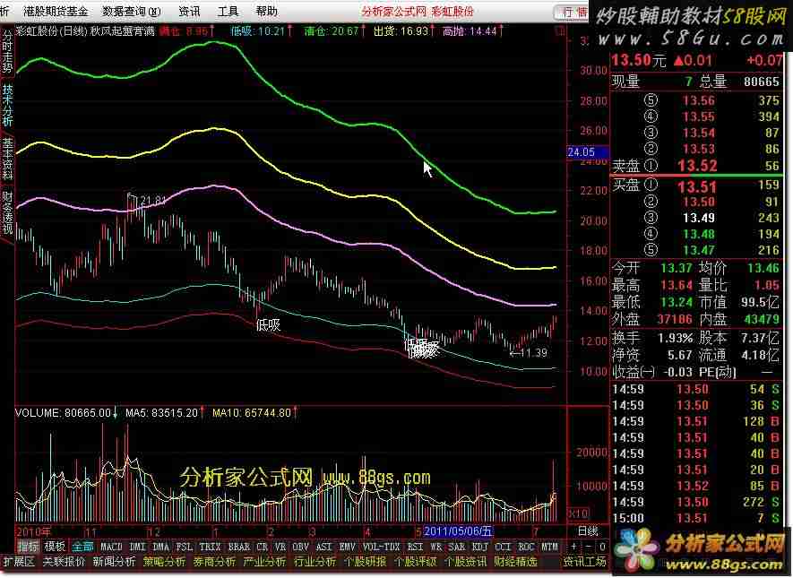Switch indicator to DMA

160,547
